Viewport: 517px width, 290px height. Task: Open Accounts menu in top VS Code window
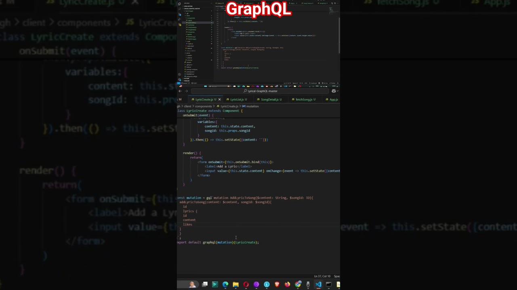[x=179, y=74]
